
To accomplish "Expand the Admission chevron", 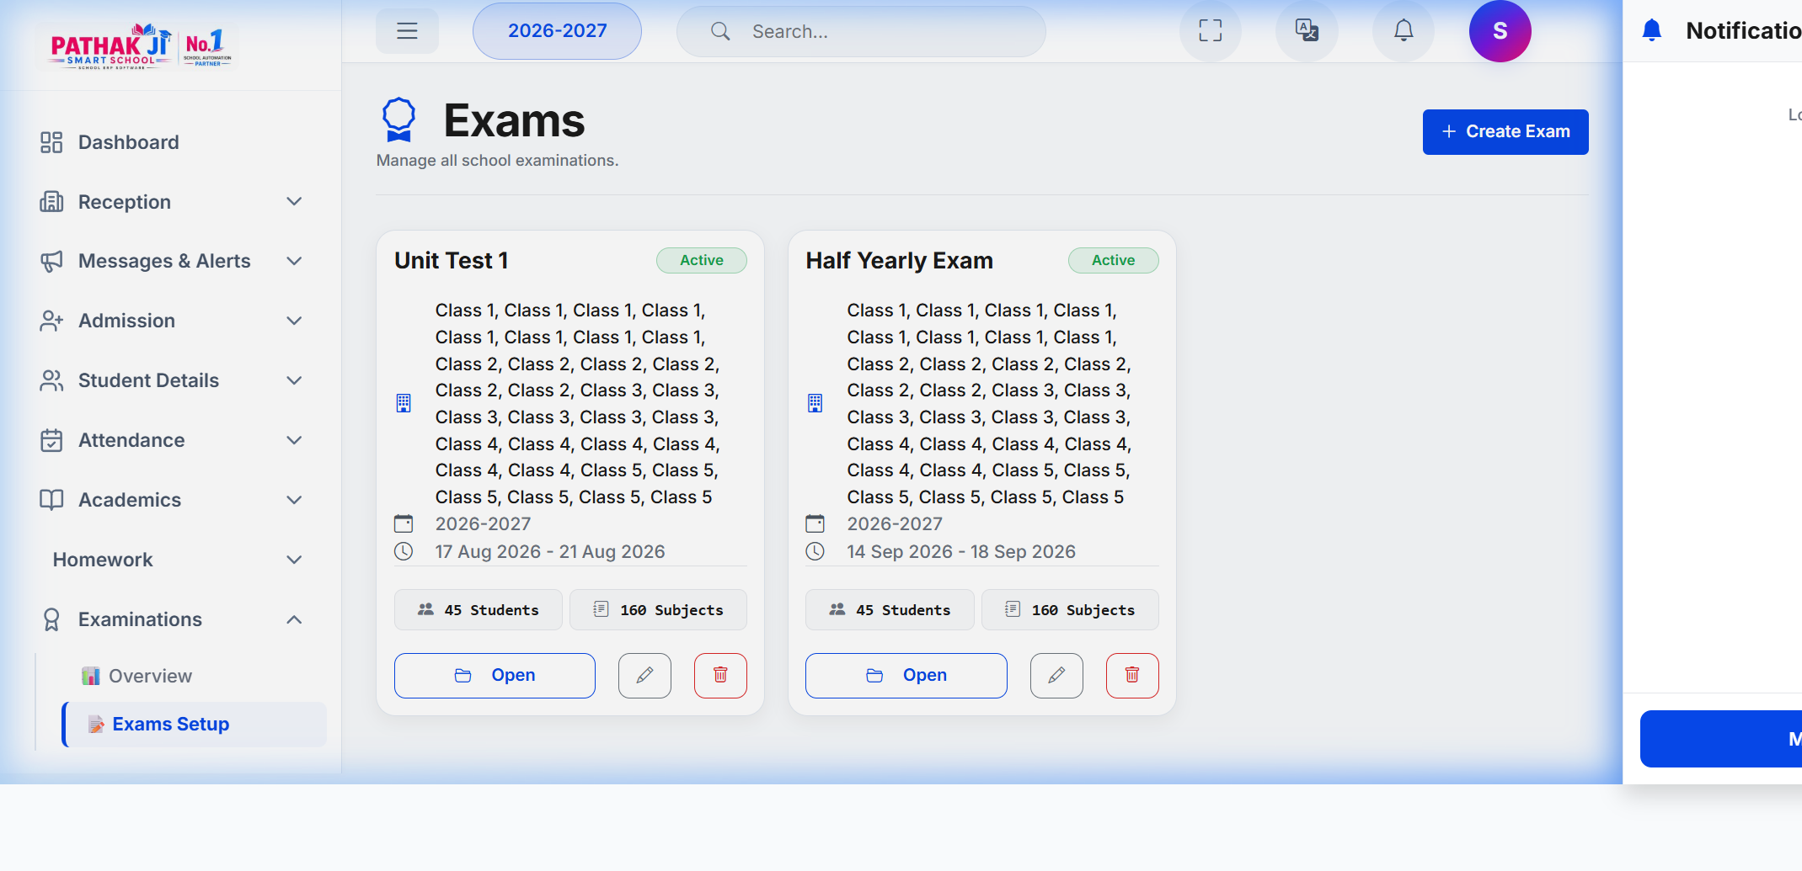I will pos(294,321).
